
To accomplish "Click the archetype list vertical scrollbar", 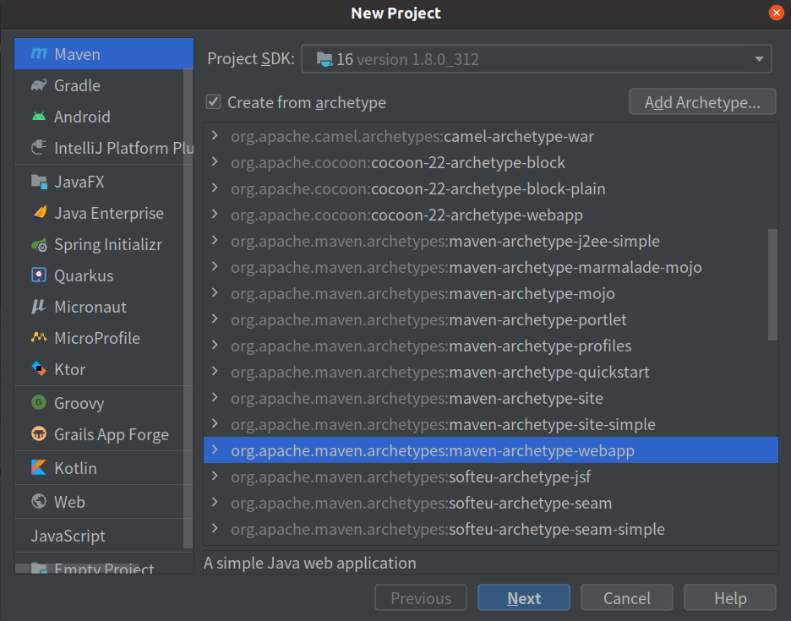I will (x=772, y=284).
